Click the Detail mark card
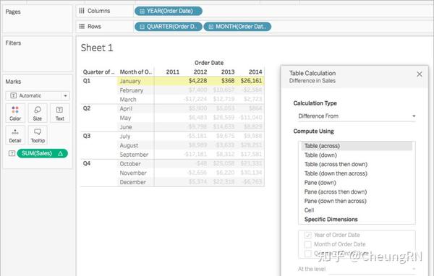The width and height of the screenshot is (434, 276). click(15, 135)
